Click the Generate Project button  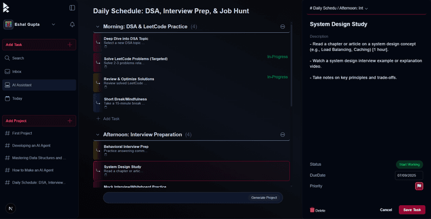tap(264, 198)
